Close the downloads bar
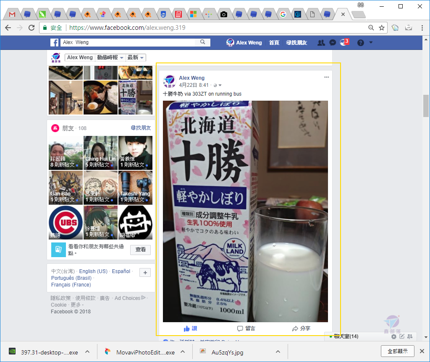This screenshot has width=430, height=362. (x=422, y=351)
